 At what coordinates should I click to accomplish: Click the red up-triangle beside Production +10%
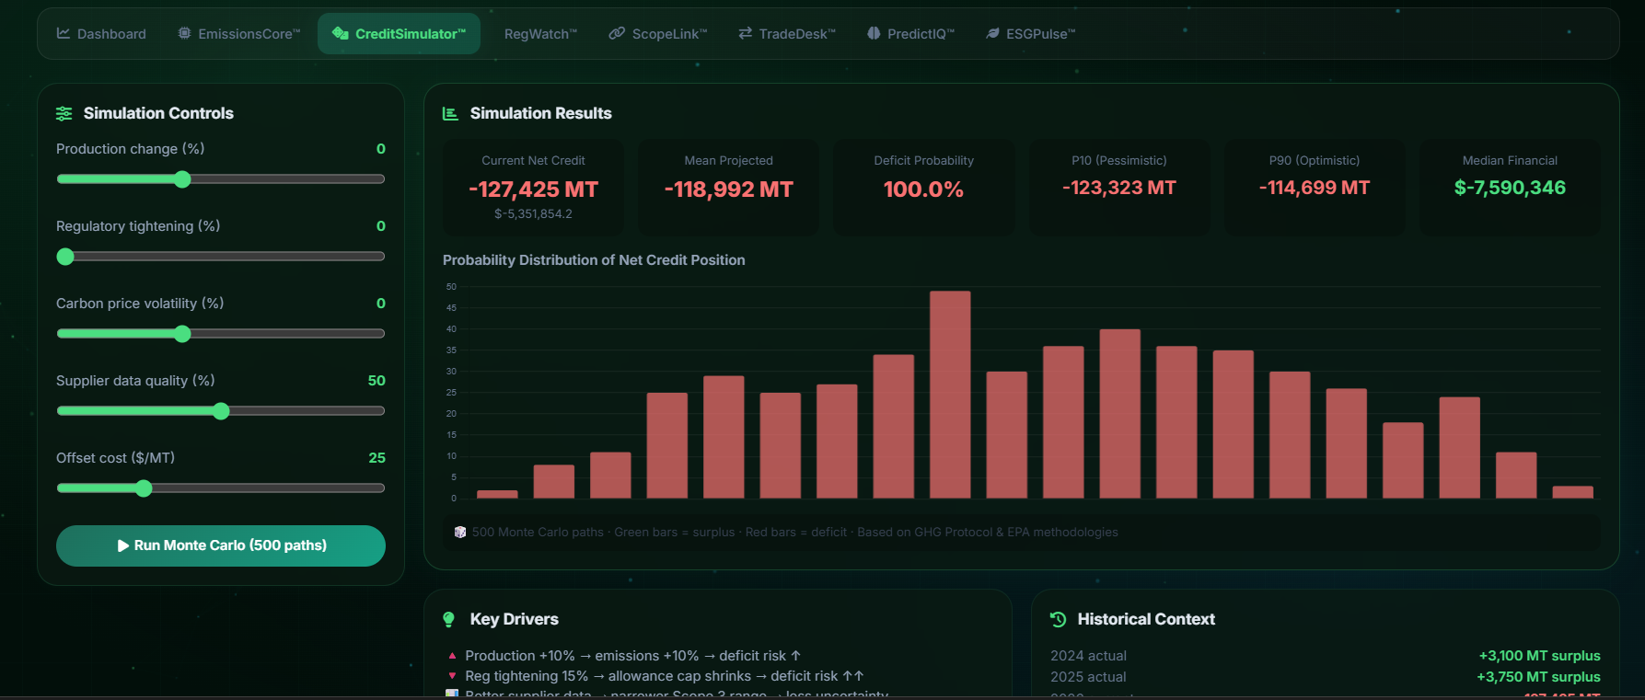point(452,656)
